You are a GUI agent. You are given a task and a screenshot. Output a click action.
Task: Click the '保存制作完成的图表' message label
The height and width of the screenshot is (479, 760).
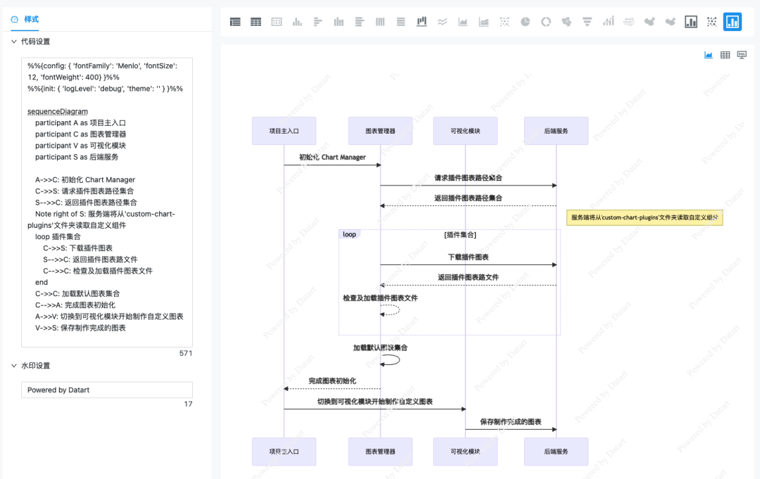(511, 422)
